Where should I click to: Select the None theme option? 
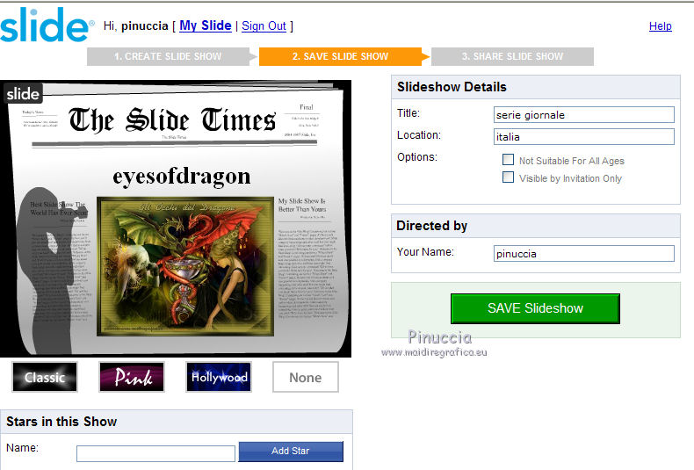click(x=306, y=377)
